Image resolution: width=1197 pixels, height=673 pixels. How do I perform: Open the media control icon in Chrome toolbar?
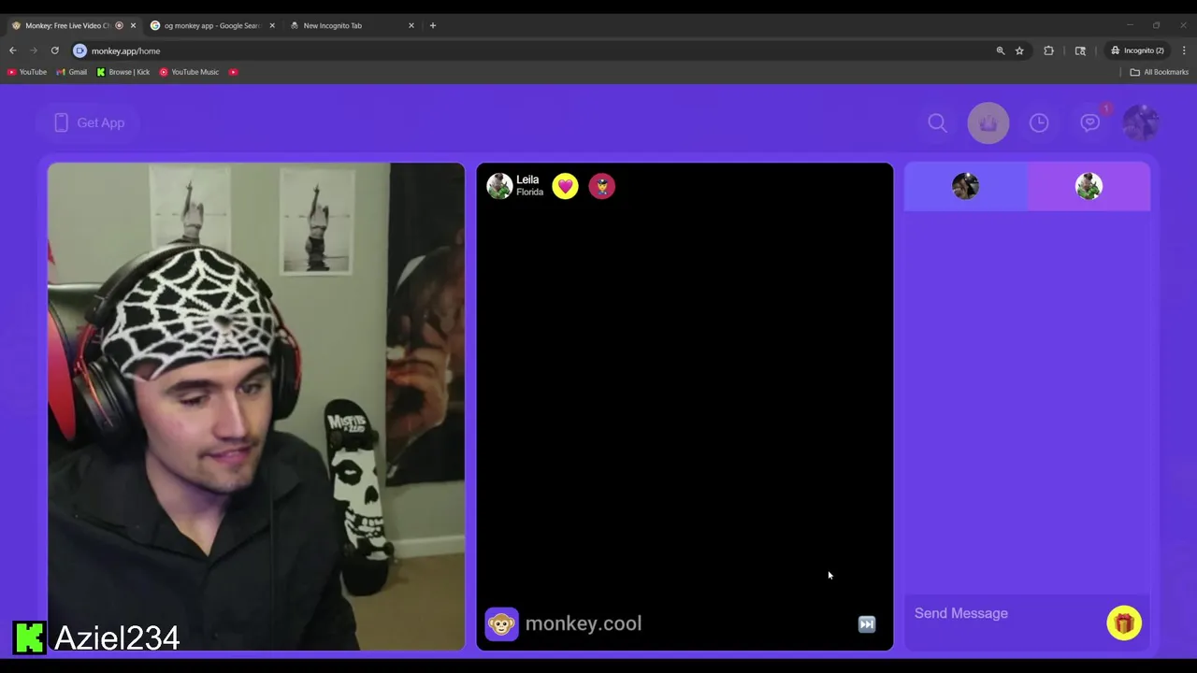point(1080,50)
